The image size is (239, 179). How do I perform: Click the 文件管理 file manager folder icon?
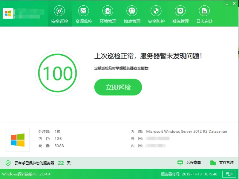(213, 162)
